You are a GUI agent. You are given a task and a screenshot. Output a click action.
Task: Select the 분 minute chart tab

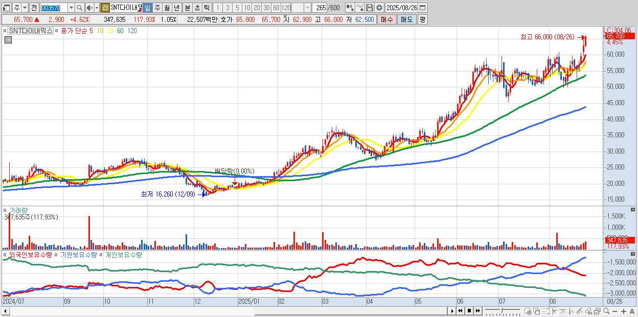click(187, 8)
